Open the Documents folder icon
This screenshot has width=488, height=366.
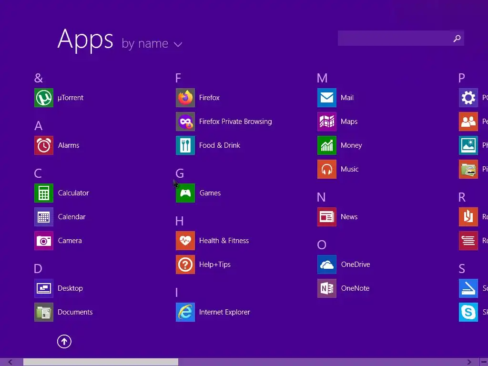(43, 312)
